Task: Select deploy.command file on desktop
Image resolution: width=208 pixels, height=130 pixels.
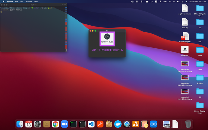Action: click(x=185, y=9)
